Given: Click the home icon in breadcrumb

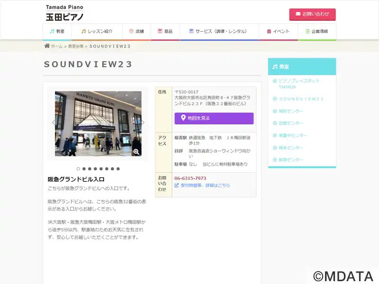Looking at the screenshot, I should (x=47, y=46).
